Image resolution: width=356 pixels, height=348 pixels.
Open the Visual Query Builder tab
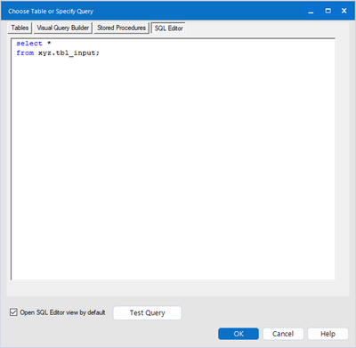pyautogui.click(x=63, y=28)
